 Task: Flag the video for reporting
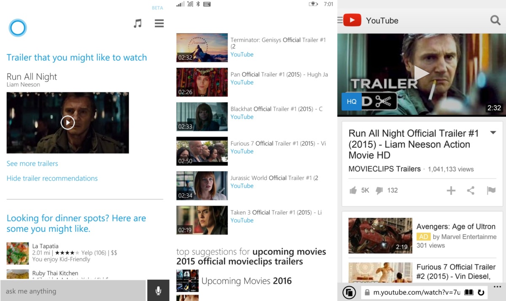pos(491,191)
